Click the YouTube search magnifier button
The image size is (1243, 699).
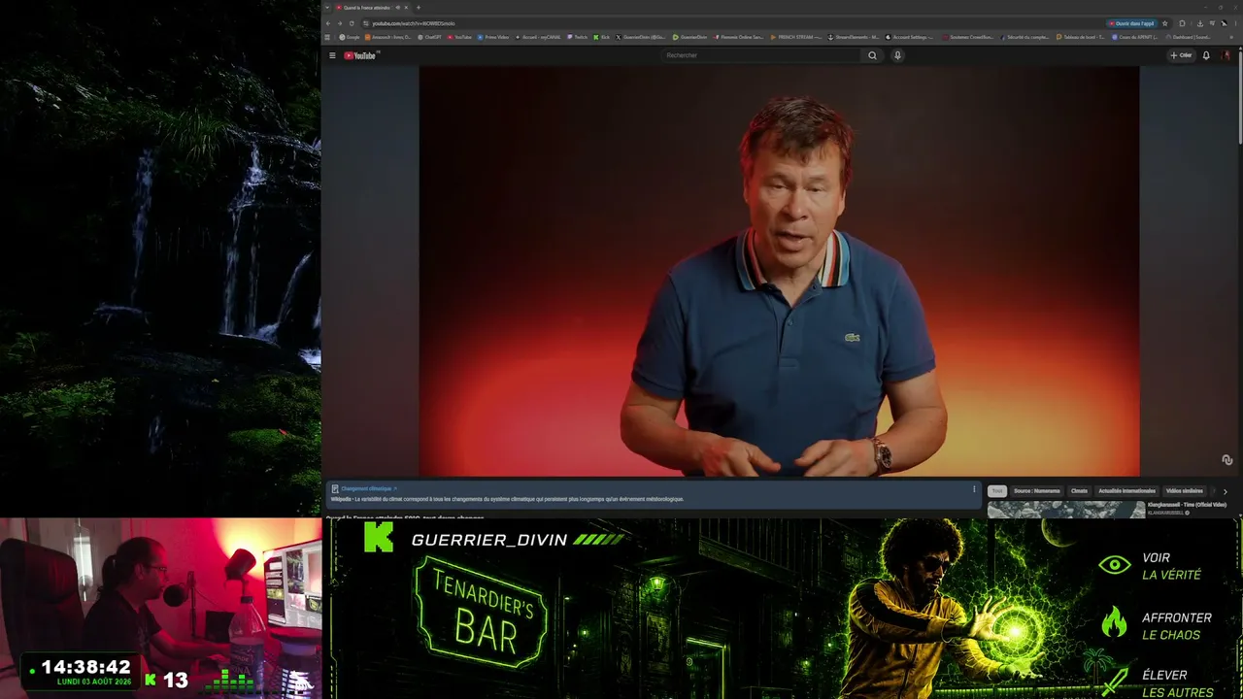pos(872,55)
